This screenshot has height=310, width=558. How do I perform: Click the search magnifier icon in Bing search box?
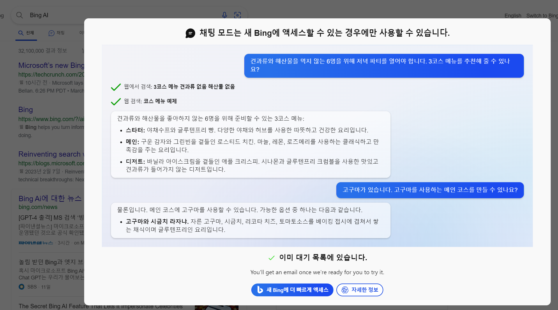(20, 15)
